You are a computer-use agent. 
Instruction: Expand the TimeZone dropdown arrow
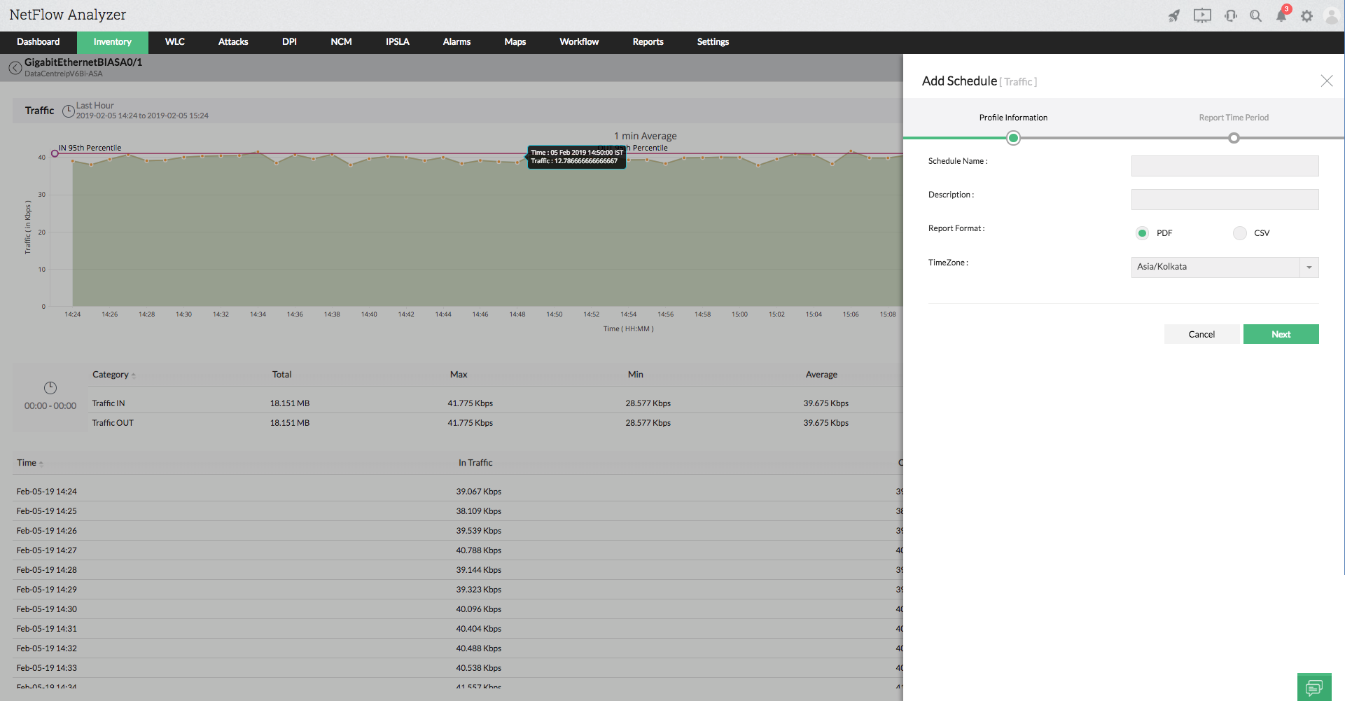pos(1309,268)
